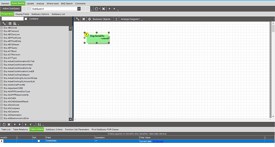This screenshot has width=275, height=147.
Task: Switch to the Display Fields tab
Action: pos(22,14)
